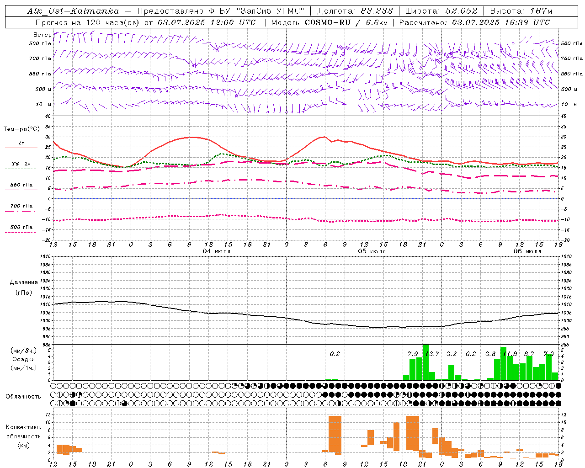Screen dimensions: 585x468
Task: Click the precipitation value 3.2
Action: (452, 354)
